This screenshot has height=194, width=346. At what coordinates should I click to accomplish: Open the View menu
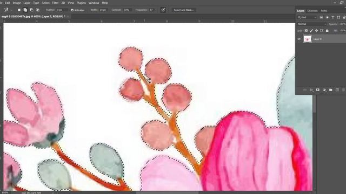tap(71, 3)
